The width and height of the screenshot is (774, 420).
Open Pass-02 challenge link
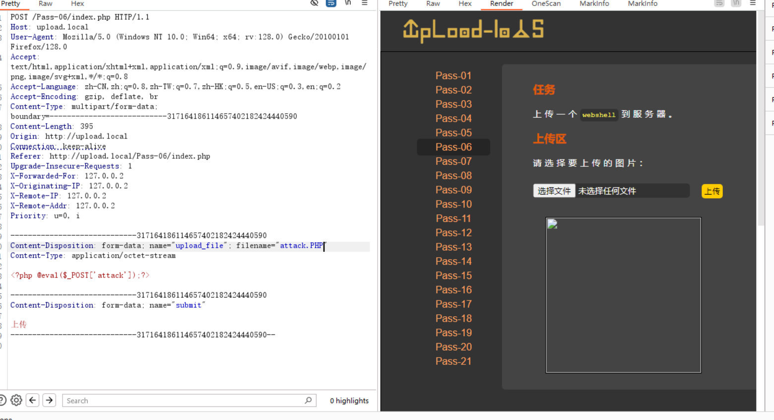tap(453, 90)
